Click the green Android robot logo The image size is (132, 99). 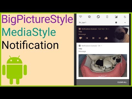coord(15,70)
